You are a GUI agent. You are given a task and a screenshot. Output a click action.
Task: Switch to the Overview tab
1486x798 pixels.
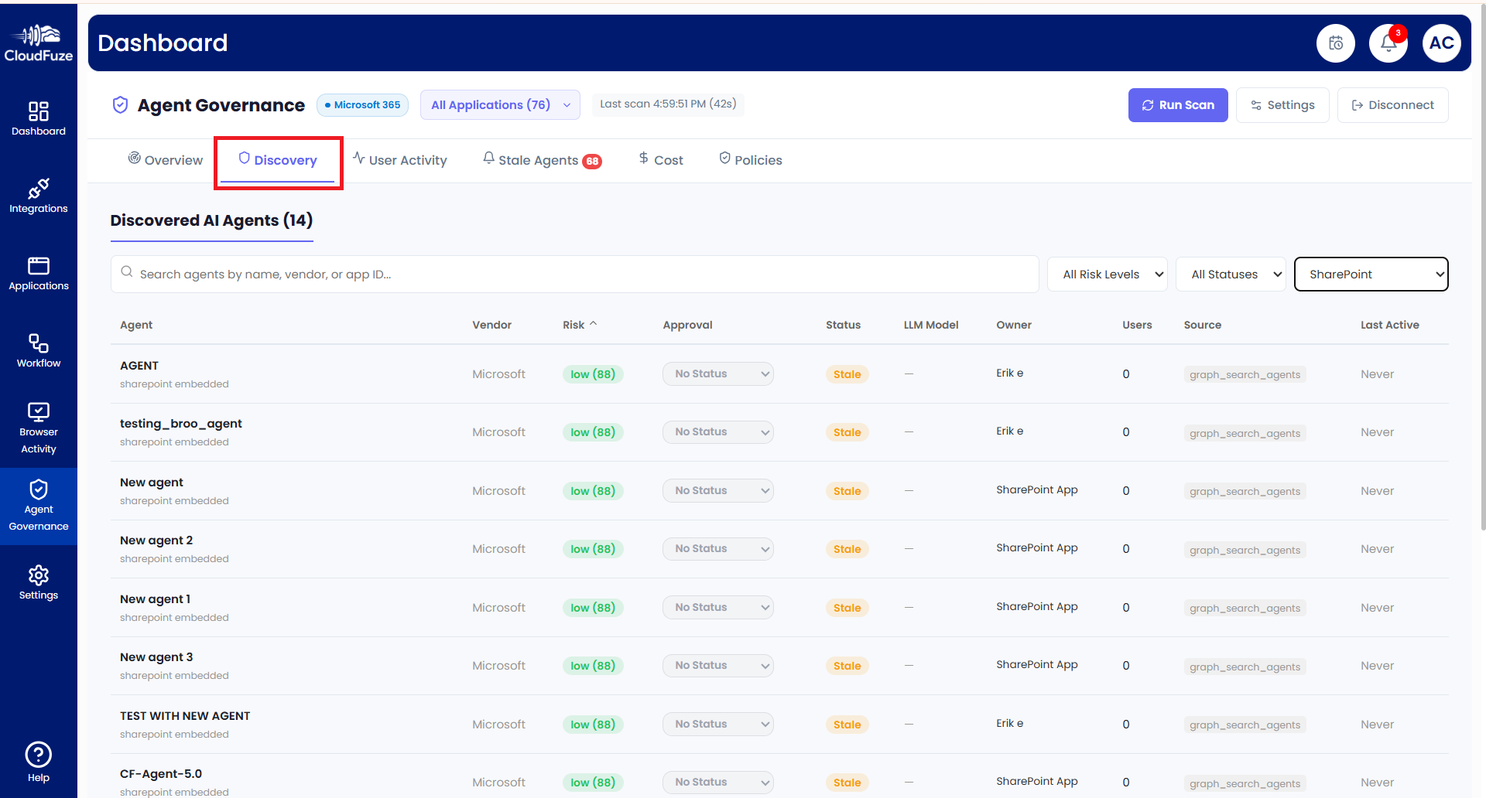166,159
